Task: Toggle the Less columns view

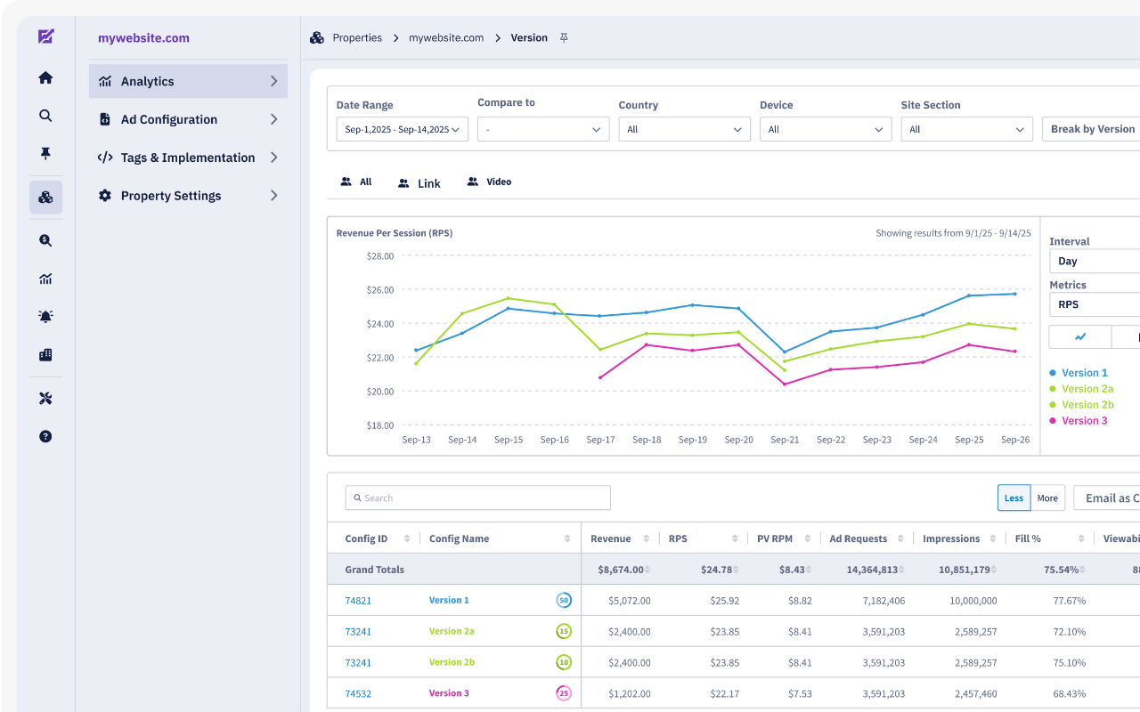Action: (1014, 498)
